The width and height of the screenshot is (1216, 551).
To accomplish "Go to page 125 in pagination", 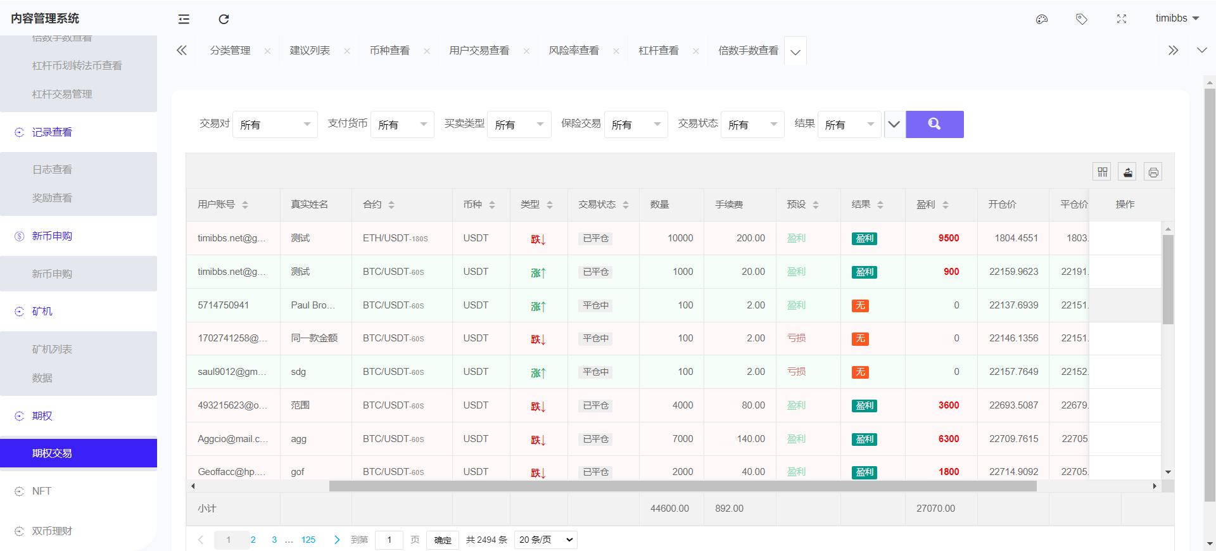I will [x=308, y=540].
